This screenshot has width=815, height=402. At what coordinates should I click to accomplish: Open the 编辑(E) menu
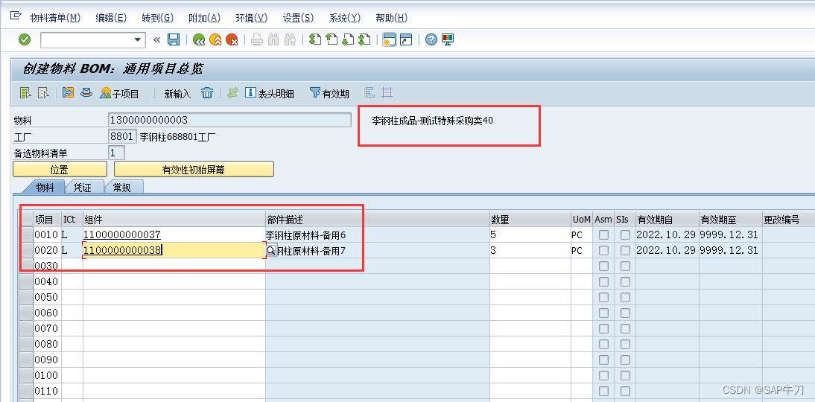click(111, 18)
